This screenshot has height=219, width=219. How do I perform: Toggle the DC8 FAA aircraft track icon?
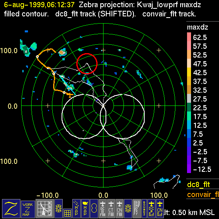[x=103, y=208]
